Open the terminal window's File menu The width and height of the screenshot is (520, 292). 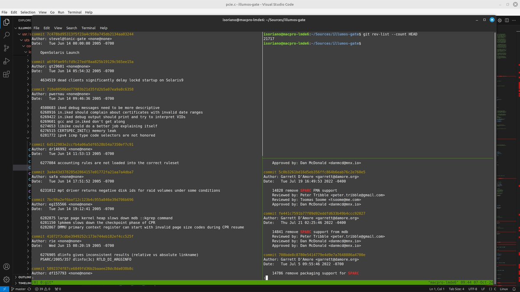click(36, 28)
